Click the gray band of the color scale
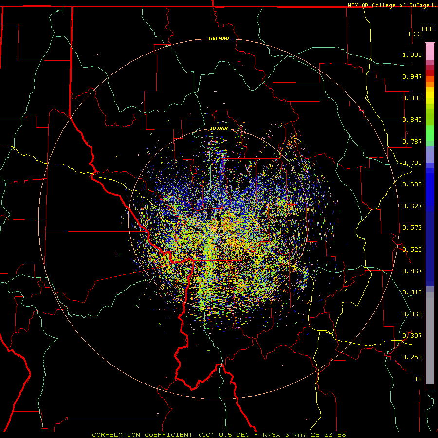 430,338
